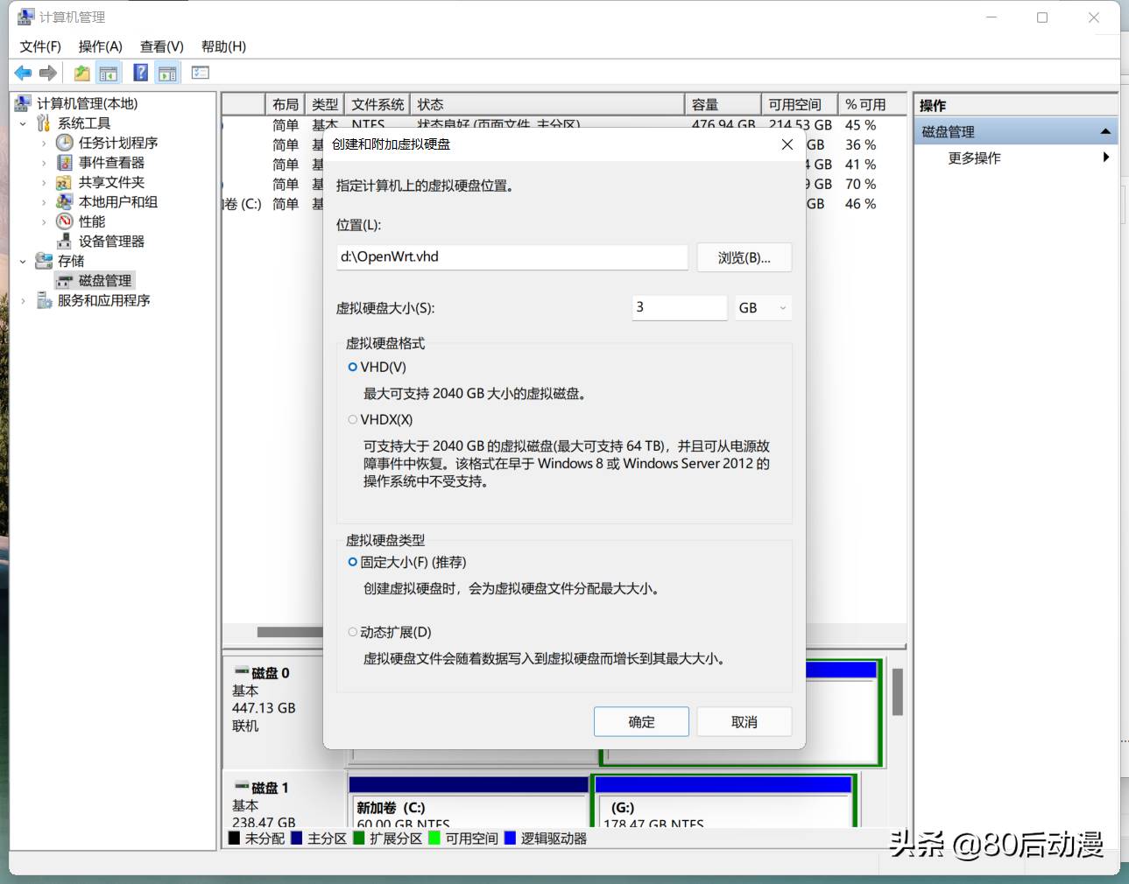Click the 类型 column header
Screen dimensions: 1129x884
coord(324,104)
